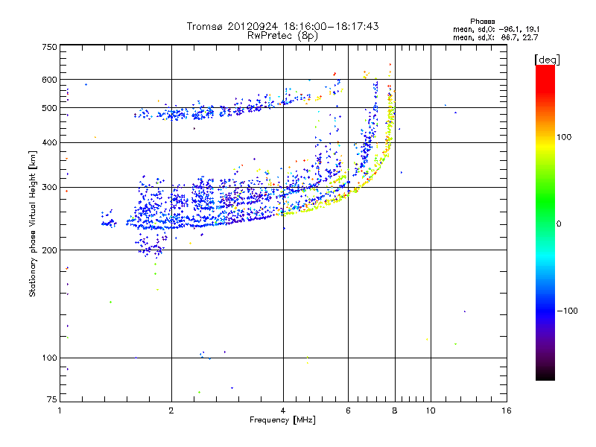Click the 'mean, sd,X: 86.7, 22.7' line
This screenshot has width=596, height=447.
[x=495, y=37]
